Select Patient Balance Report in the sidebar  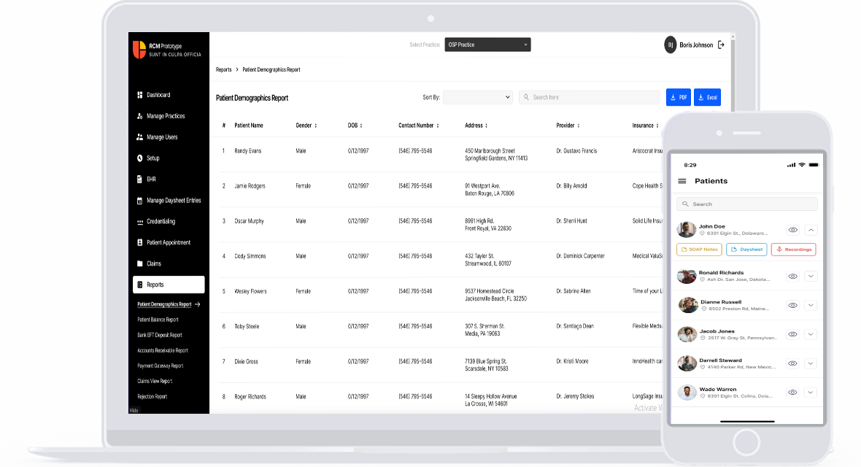pyautogui.click(x=158, y=320)
